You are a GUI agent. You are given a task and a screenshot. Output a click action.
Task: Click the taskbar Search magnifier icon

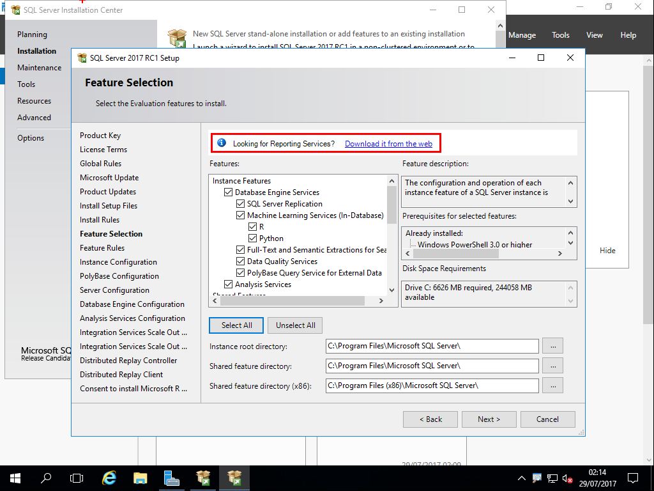tap(46, 478)
